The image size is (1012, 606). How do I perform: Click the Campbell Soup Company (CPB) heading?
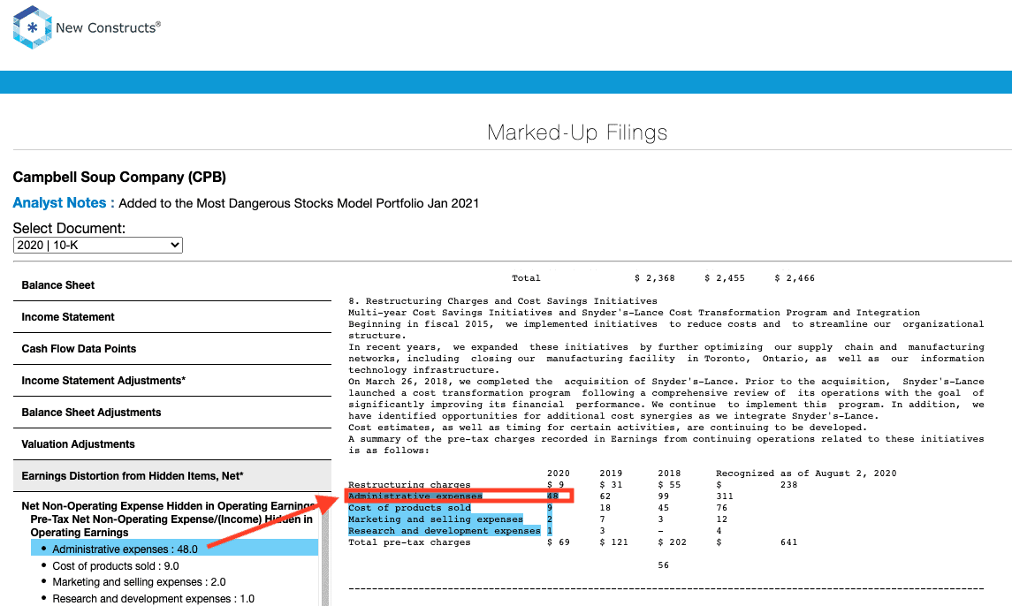click(x=119, y=177)
